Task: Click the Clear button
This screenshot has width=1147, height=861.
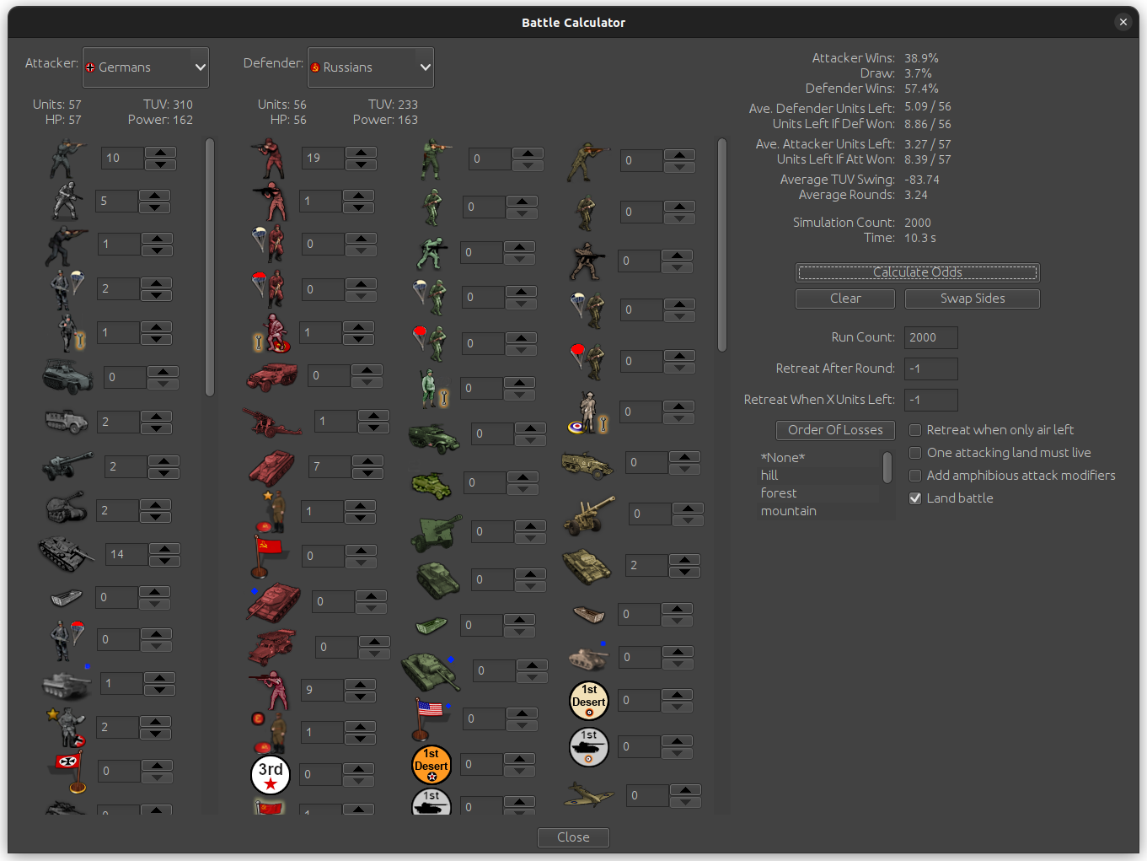Action: pyautogui.click(x=844, y=299)
